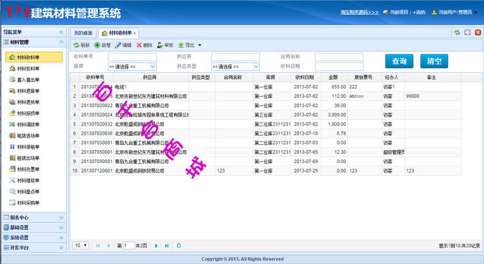Click the 清空 clear button
This screenshot has height=264, width=484.
434,61
